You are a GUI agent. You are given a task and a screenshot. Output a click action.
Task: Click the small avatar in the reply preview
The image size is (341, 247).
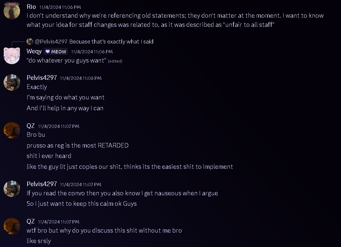click(x=30, y=42)
